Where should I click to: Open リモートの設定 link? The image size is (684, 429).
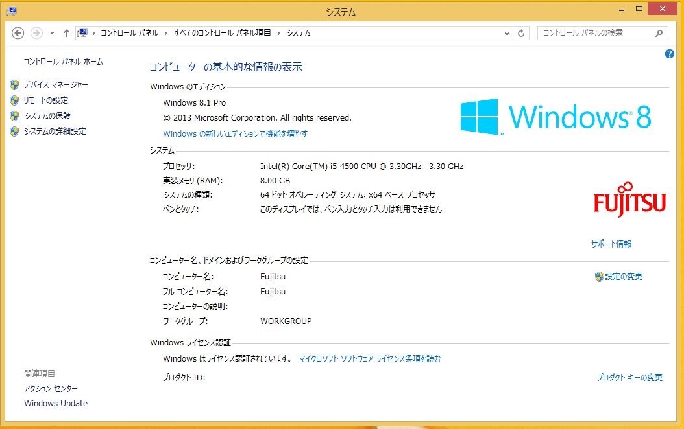pos(46,100)
